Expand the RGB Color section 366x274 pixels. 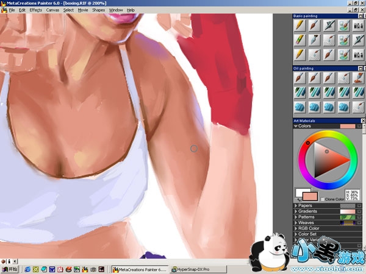[296, 228]
